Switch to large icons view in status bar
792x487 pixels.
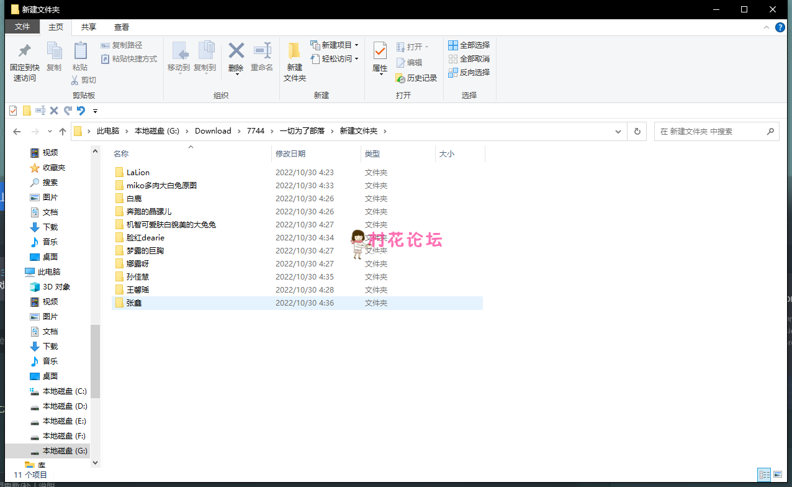tap(778, 475)
